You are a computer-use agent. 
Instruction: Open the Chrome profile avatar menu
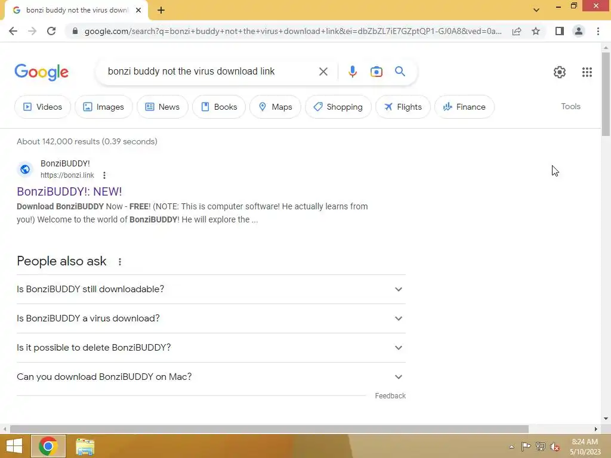pos(579,31)
